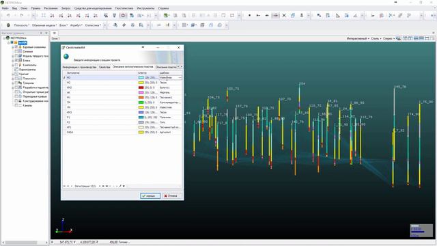This screenshot has height=246, width=437.
Task: Click the Отмена button in the dialog
Action: click(x=171, y=196)
